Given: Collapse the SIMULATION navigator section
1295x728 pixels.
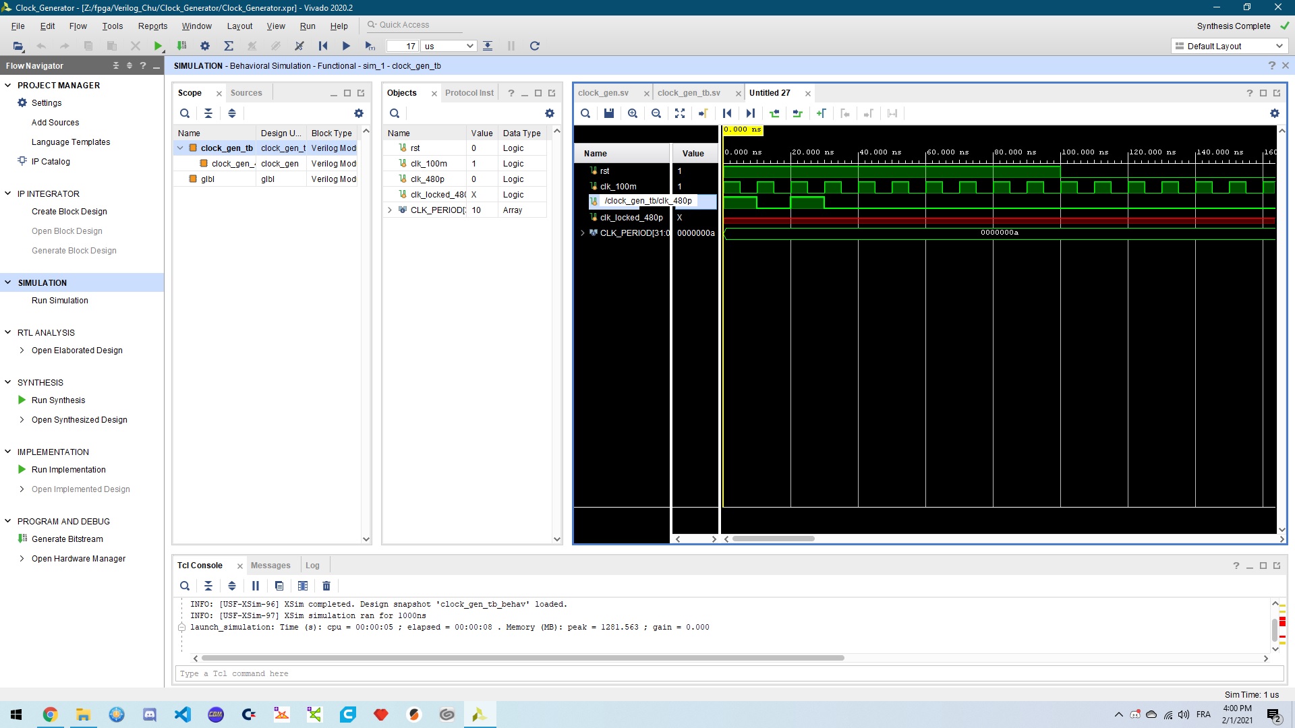Looking at the screenshot, I should click(x=8, y=282).
